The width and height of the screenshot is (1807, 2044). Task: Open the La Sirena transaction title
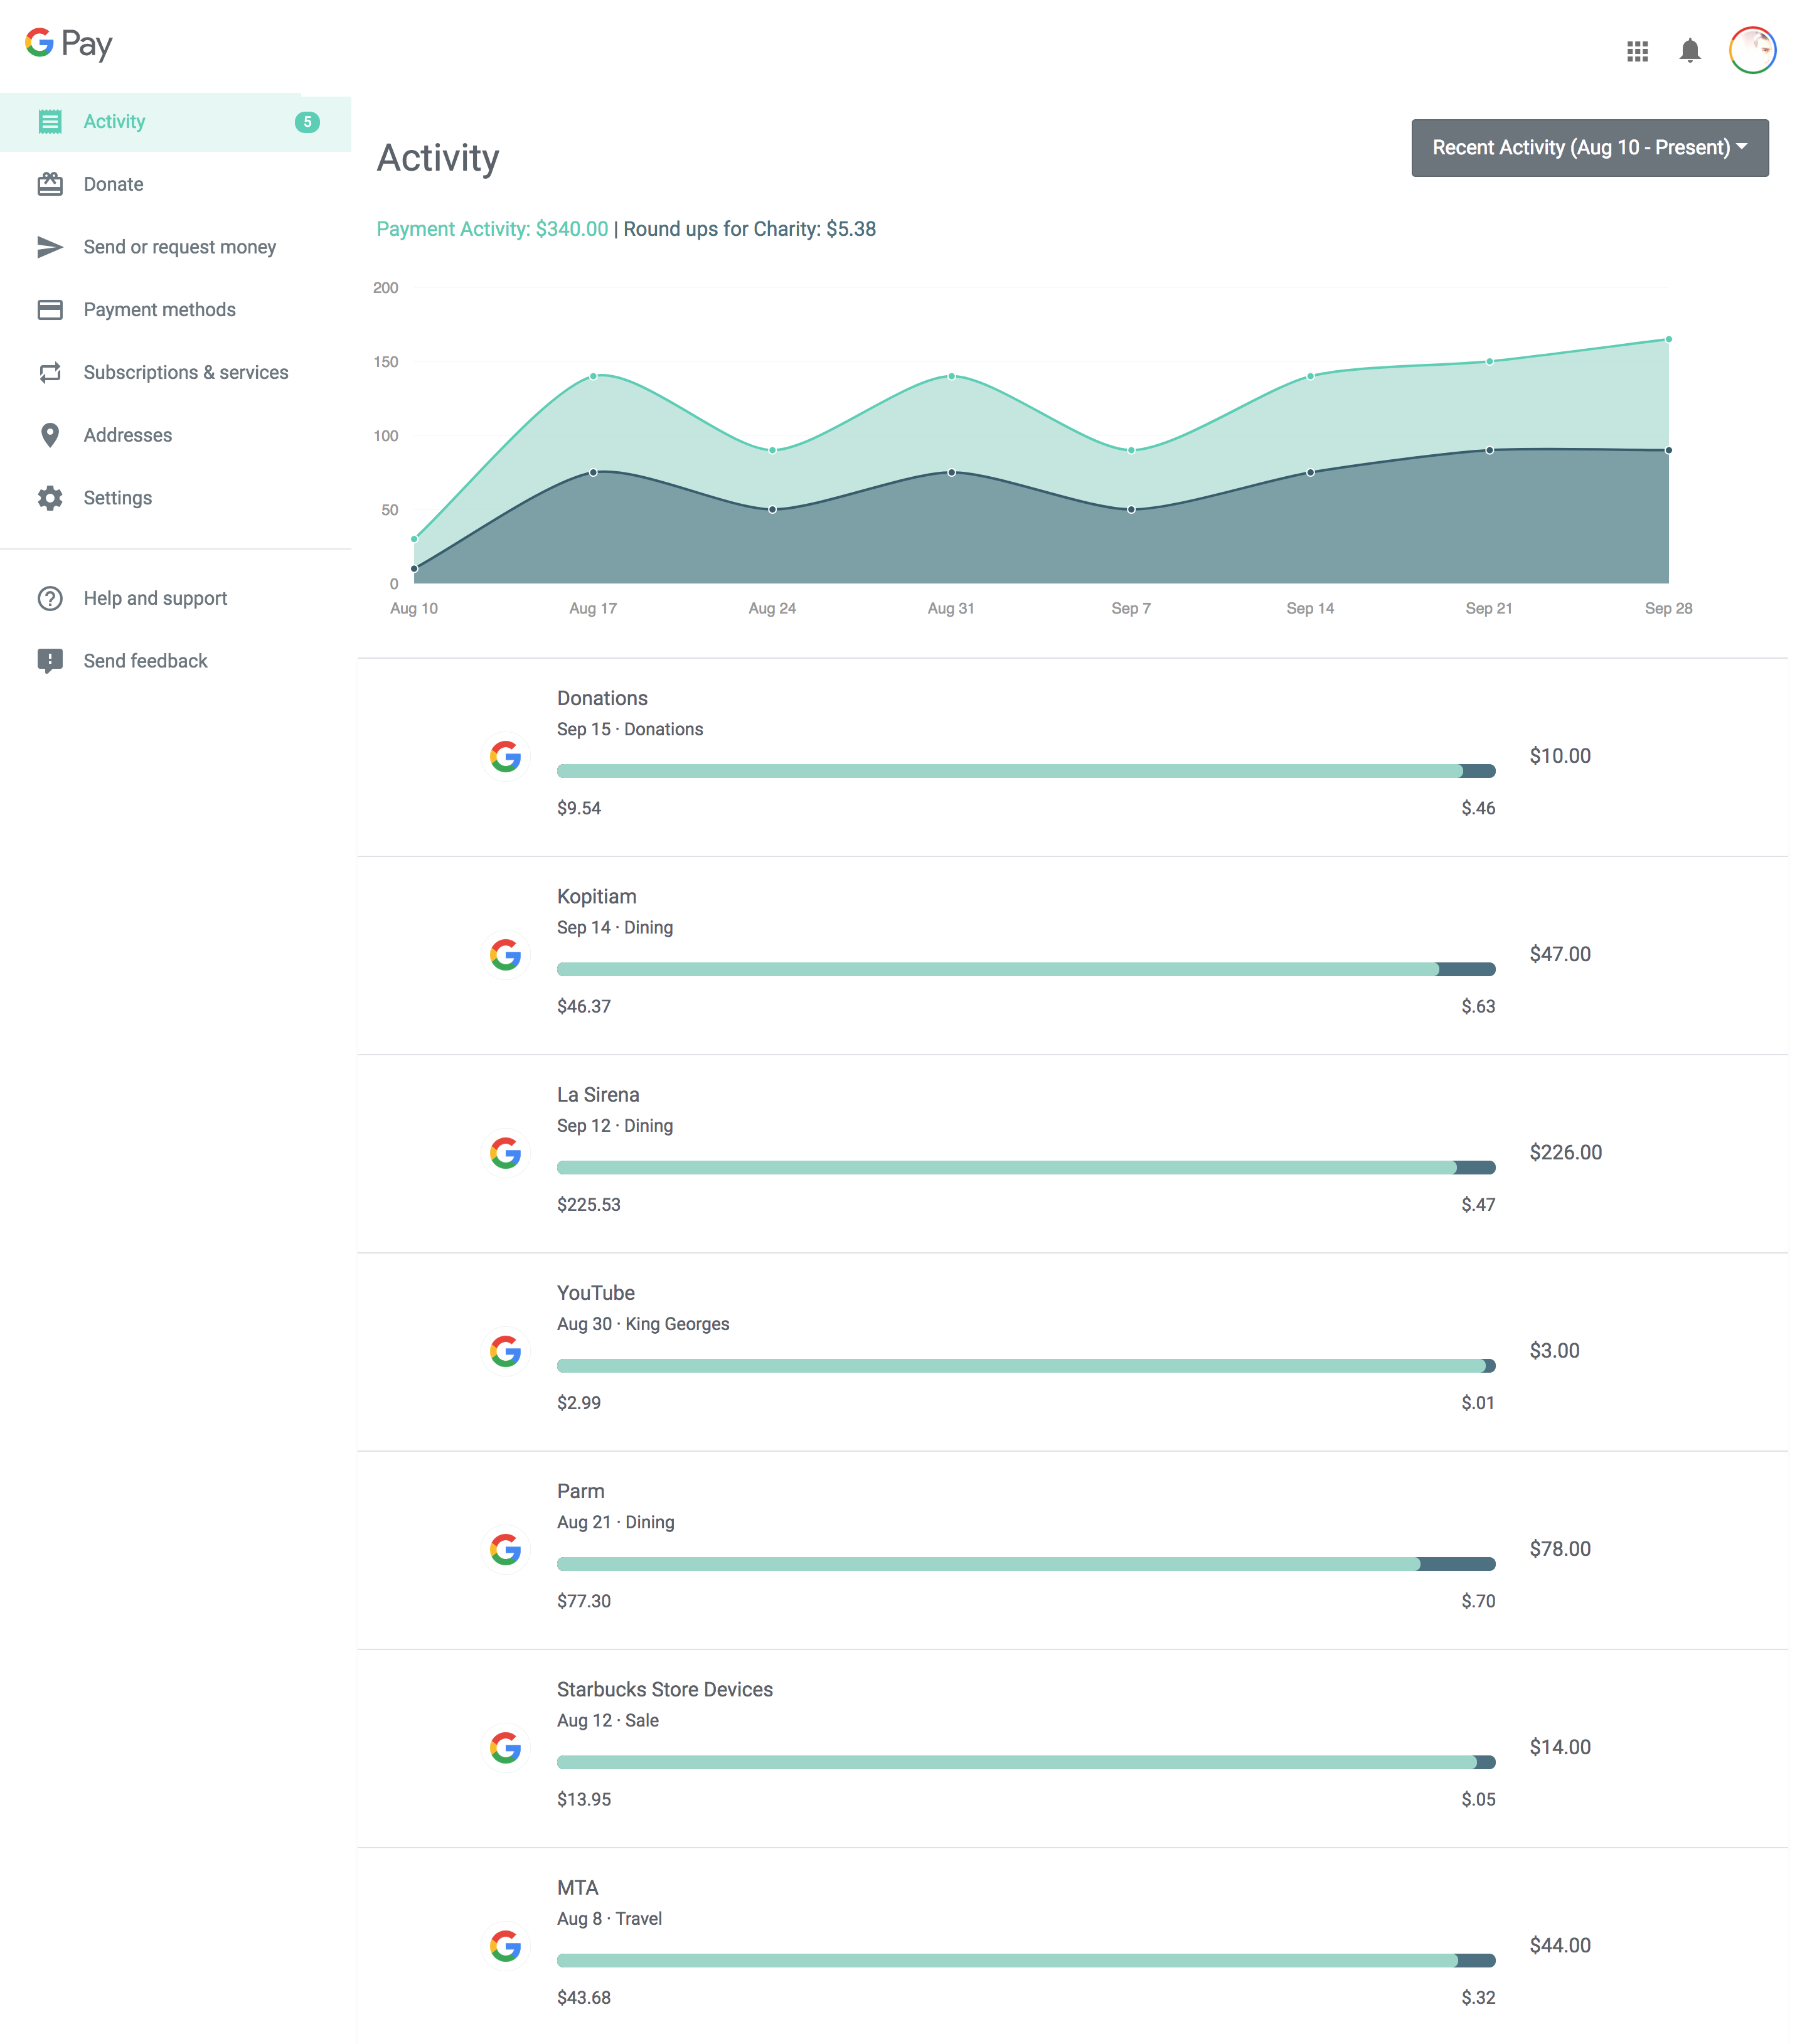(598, 1095)
